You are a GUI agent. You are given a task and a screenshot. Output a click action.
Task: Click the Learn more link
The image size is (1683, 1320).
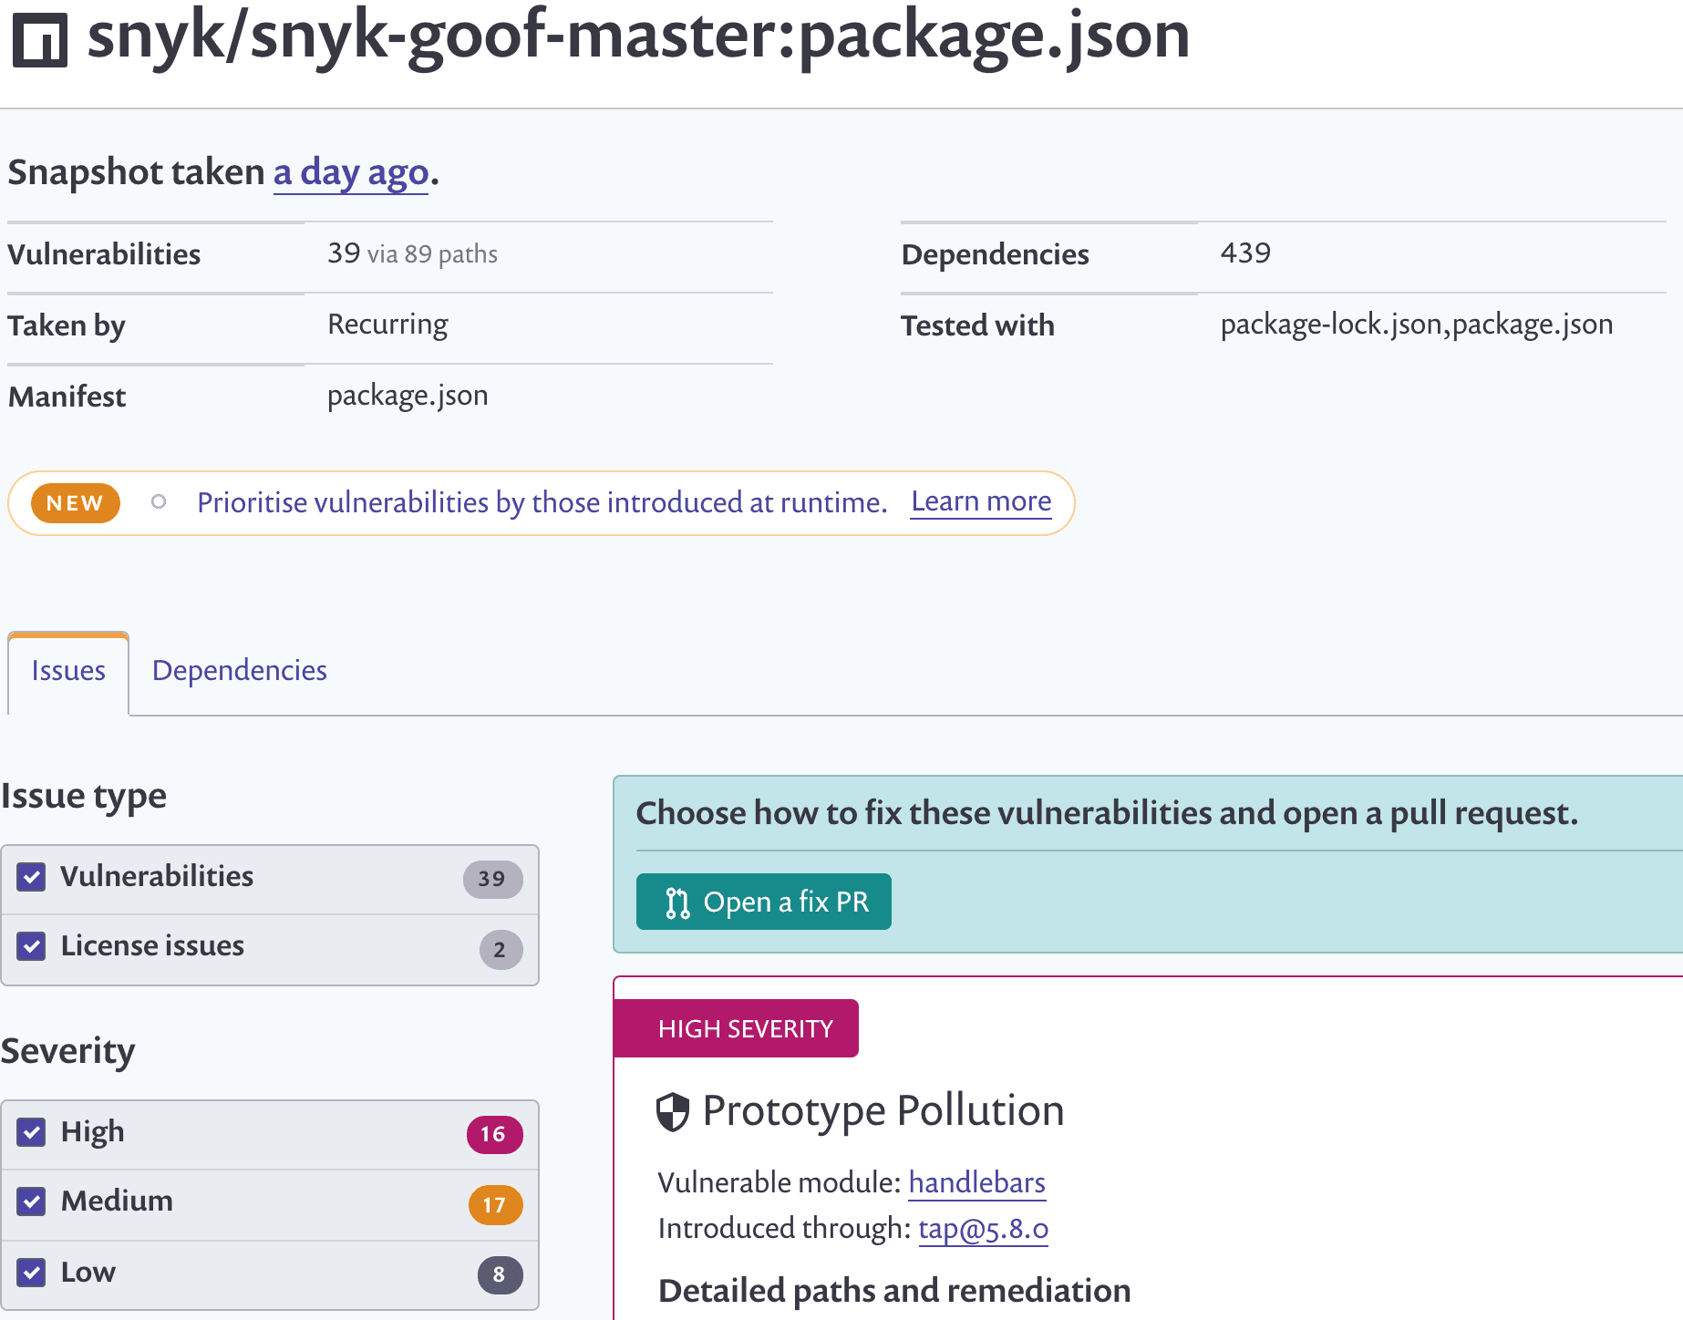coord(981,501)
